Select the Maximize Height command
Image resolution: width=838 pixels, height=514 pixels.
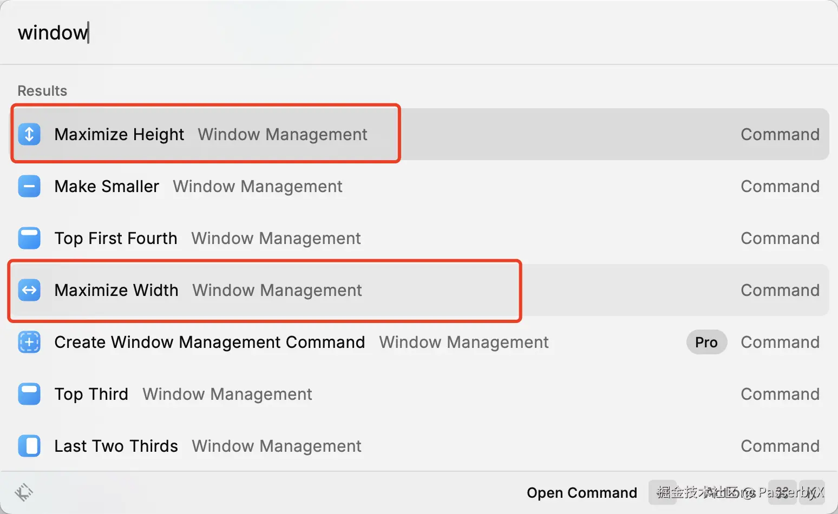pos(119,134)
